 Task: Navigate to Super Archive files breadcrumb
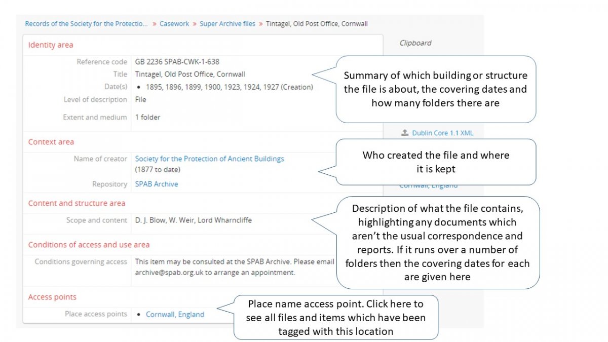[x=227, y=24]
